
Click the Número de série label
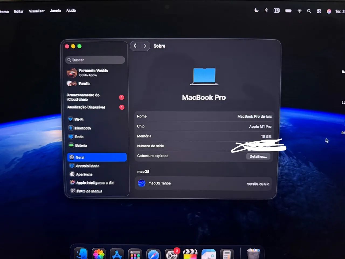[x=150, y=146]
